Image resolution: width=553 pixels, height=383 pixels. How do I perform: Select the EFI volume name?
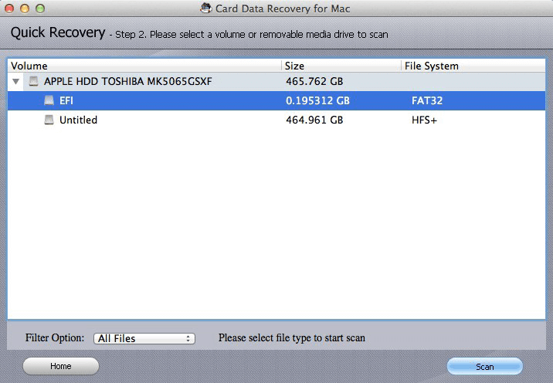click(x=66, y=101)
